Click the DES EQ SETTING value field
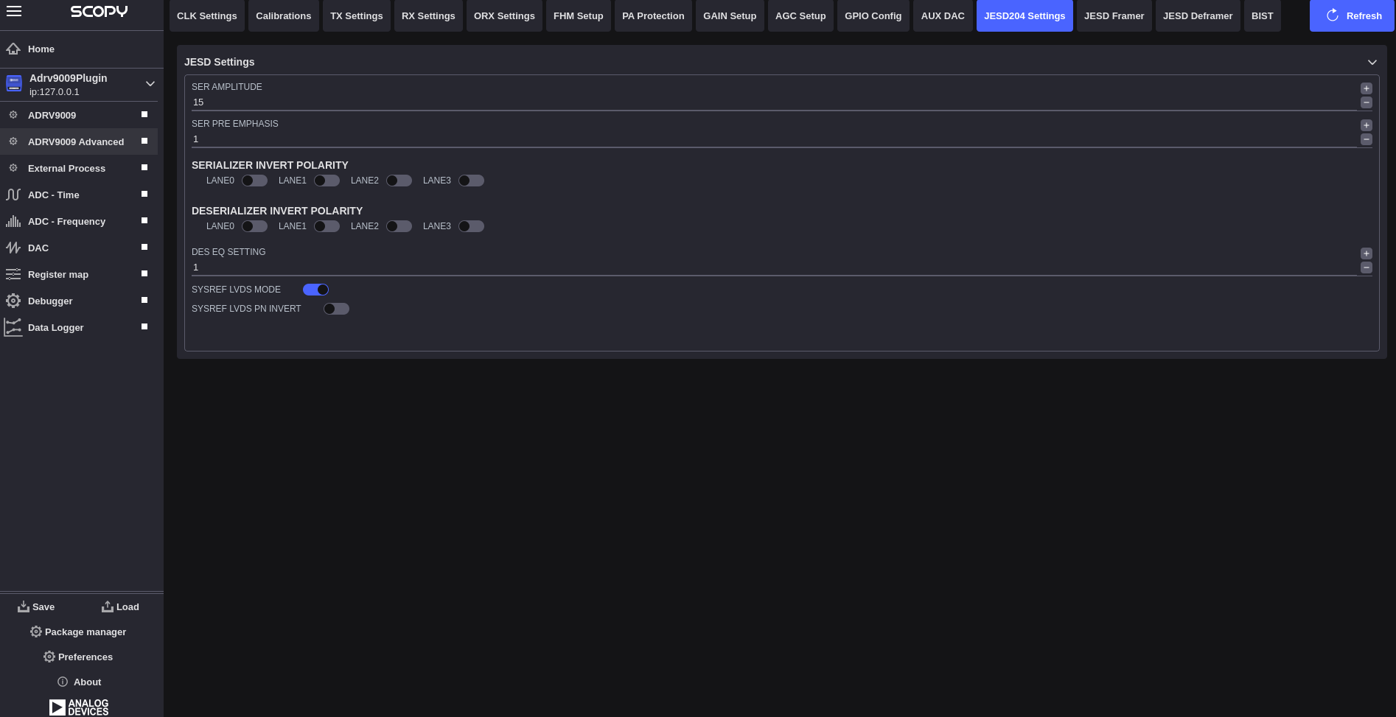The width and height of the screenshot is (1396, 717). [x=774, y=267]
